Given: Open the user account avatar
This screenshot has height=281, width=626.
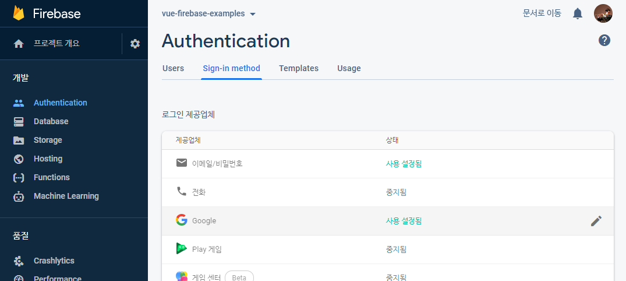Looking at the screenshot, I should 603,13.
